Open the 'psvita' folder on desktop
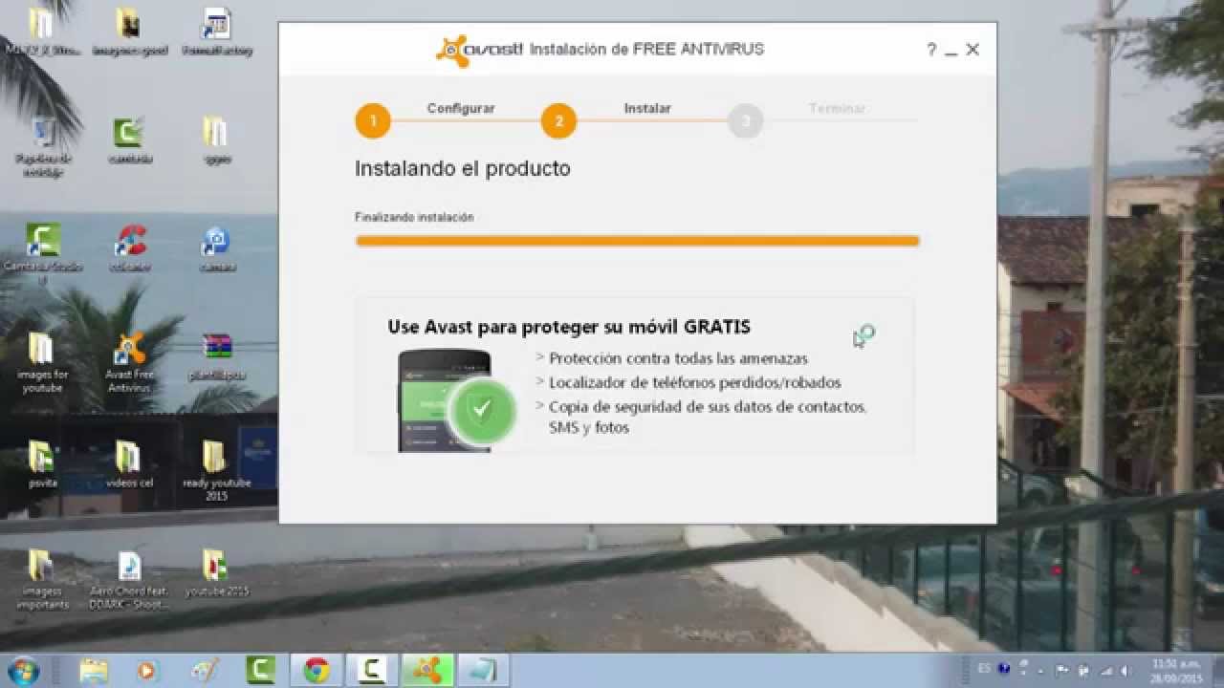Viewport: 1224px width, 688px height. click(42, 463)
